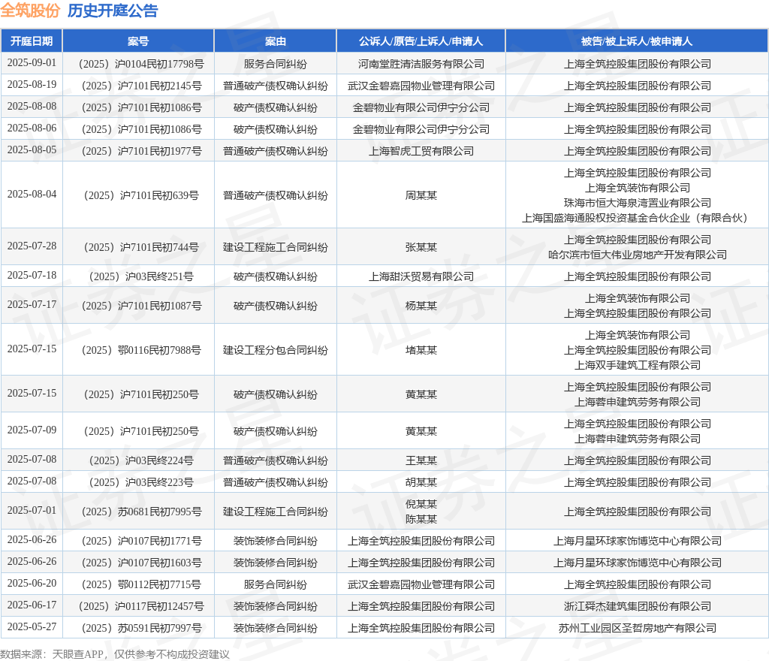Click the 数据来源 天眼查APP footer note

[x=115, y=654]
